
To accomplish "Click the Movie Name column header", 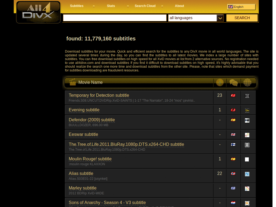I will coord(90,82).
